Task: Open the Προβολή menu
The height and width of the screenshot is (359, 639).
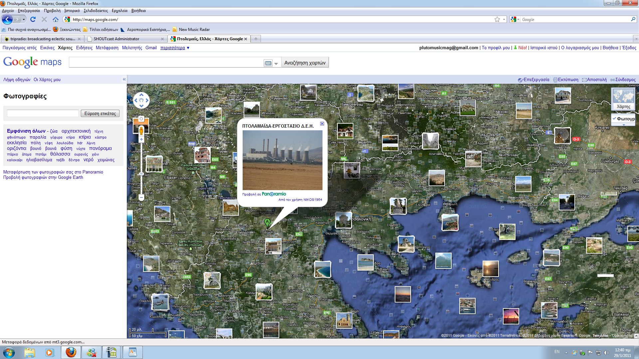Action: 52,11
